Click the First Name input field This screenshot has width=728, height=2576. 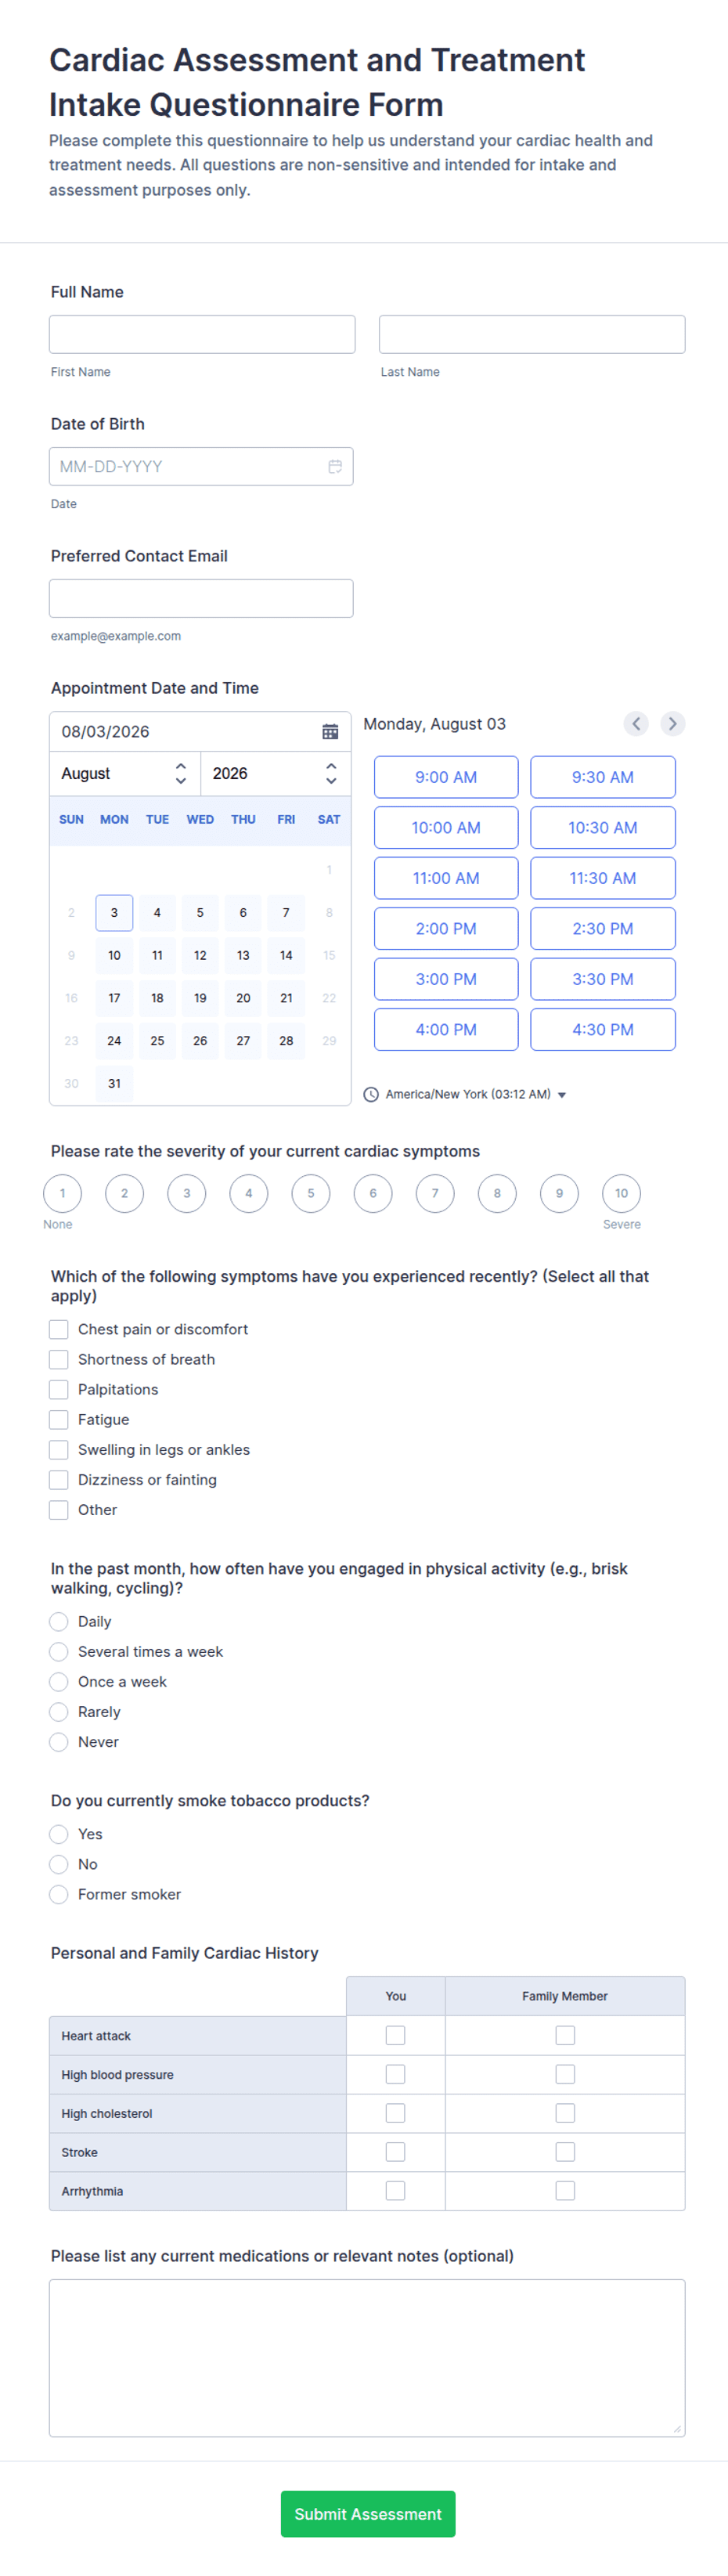(x=202, y=335)
